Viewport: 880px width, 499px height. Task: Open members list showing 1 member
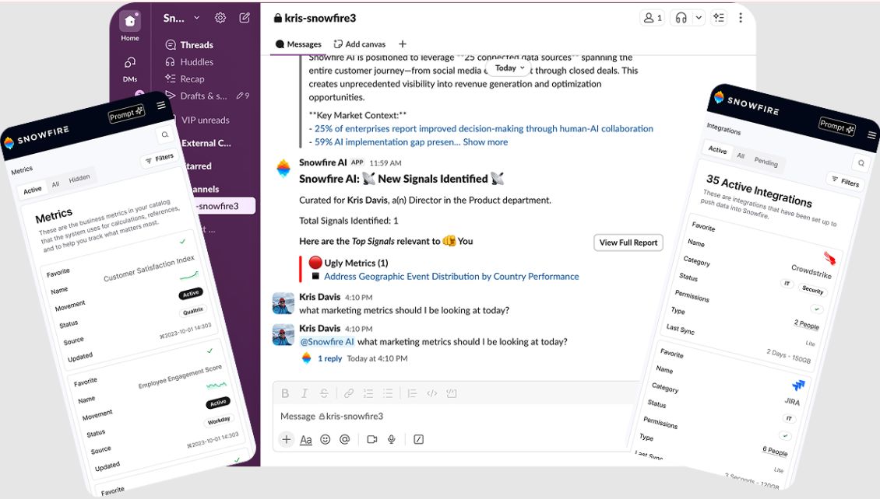click(x=653, y=18)
